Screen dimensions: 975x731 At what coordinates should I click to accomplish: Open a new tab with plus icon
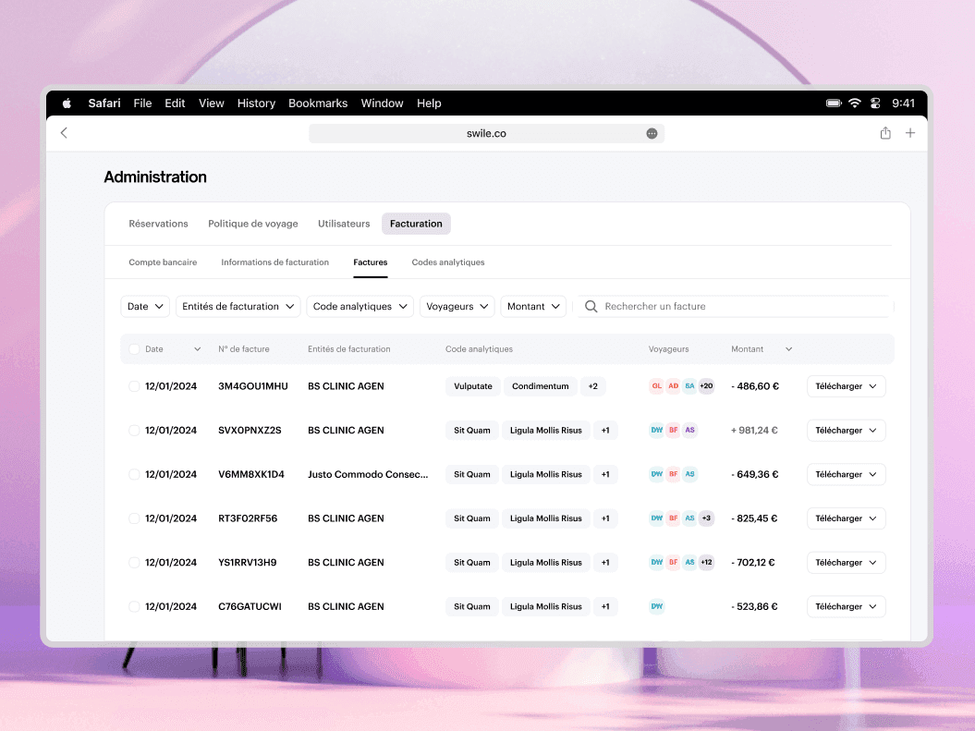[x=910, y=133]
